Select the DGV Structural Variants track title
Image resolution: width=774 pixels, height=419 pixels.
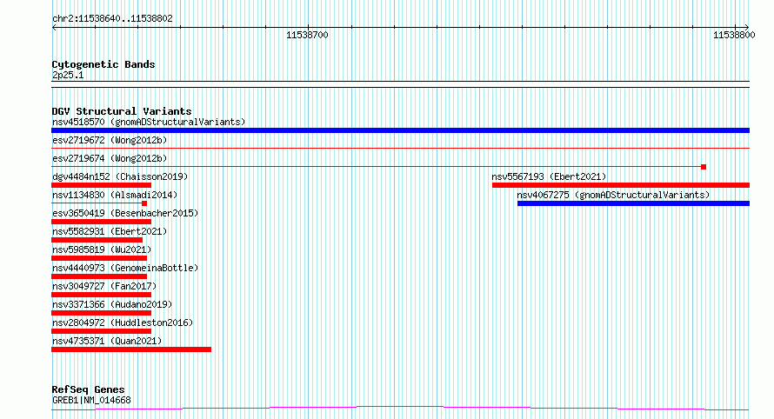tap(122, 111)
